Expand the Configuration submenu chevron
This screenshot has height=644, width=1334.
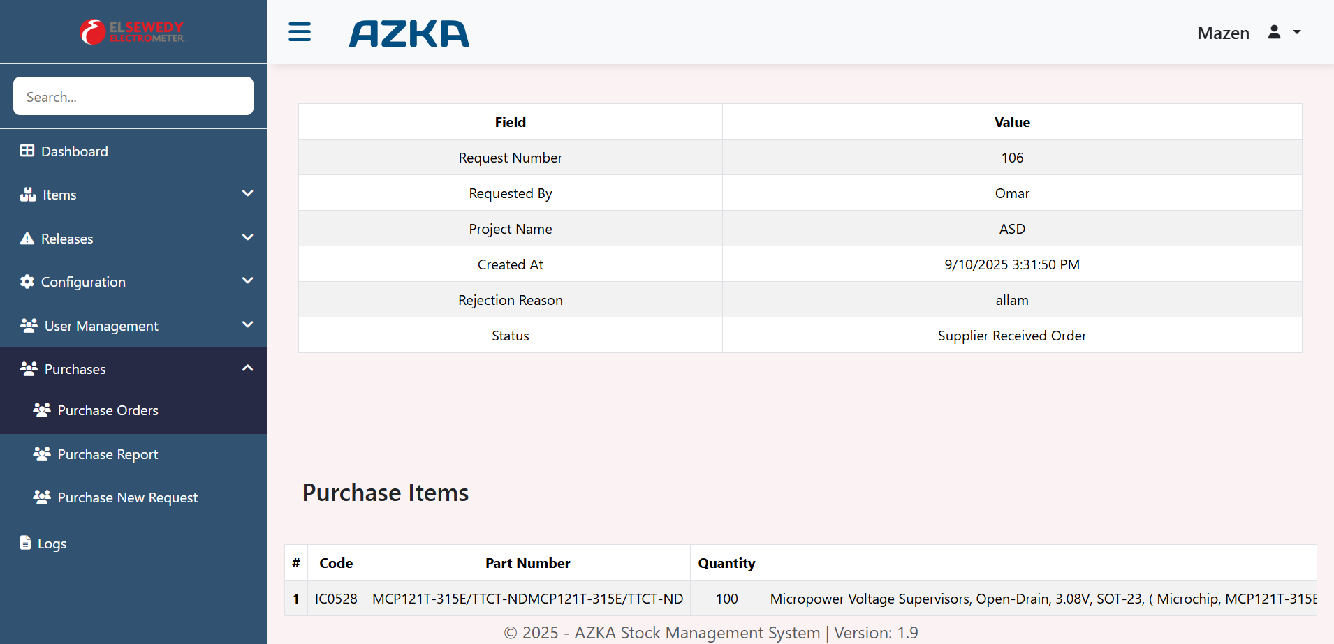[x=247, y=280]
